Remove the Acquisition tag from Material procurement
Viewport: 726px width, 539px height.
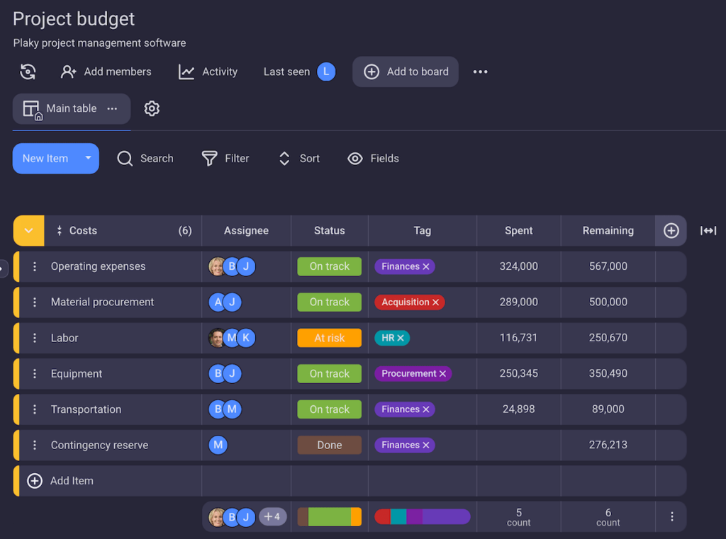435,302
